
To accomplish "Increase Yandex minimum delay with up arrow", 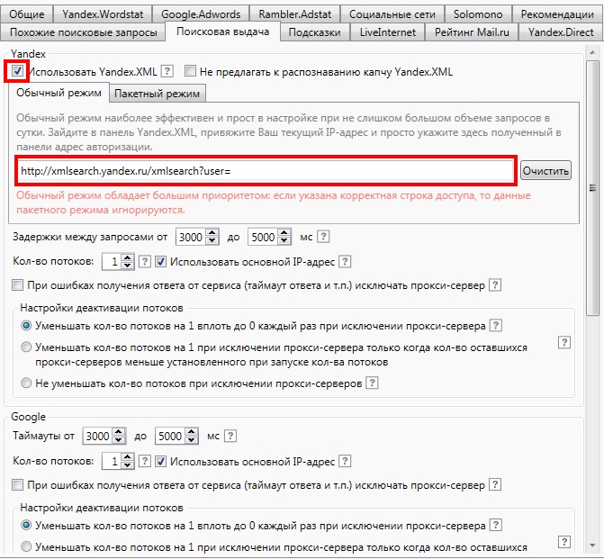I will click(x=212, y=233).
